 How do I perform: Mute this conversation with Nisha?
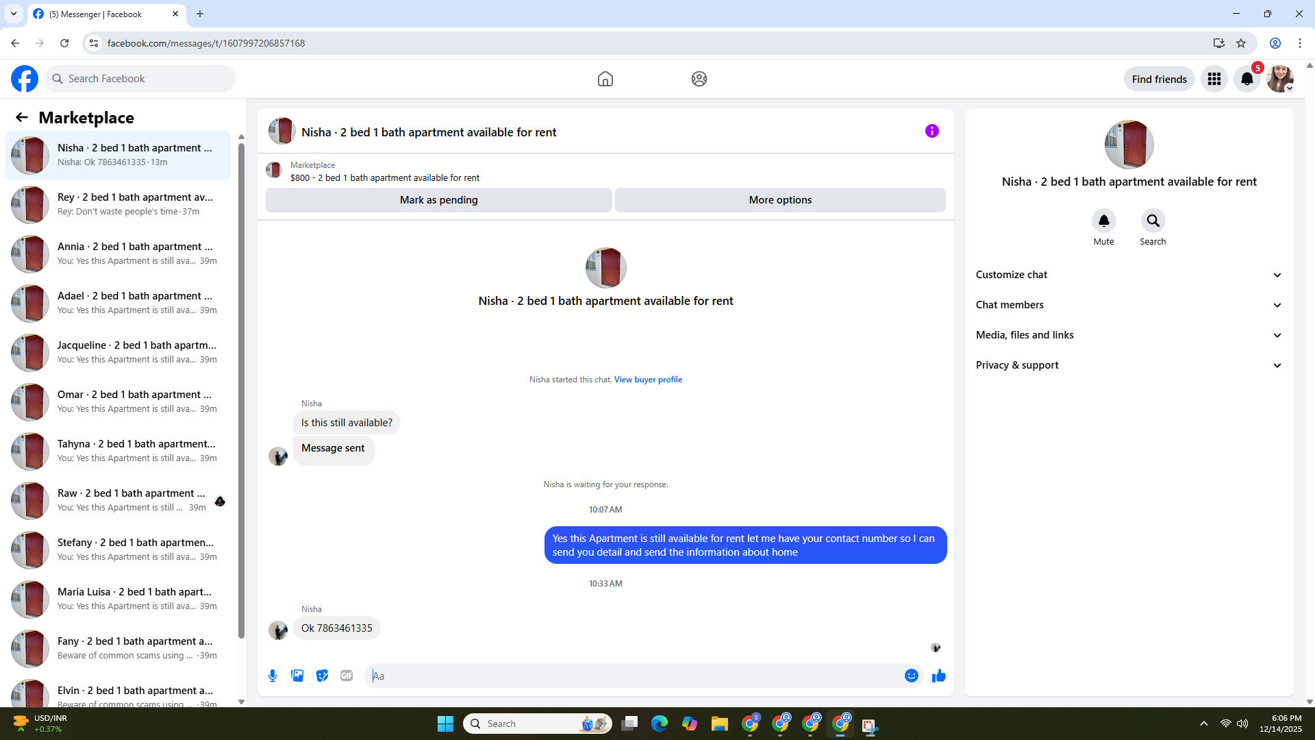click(x=1103, y=221)
